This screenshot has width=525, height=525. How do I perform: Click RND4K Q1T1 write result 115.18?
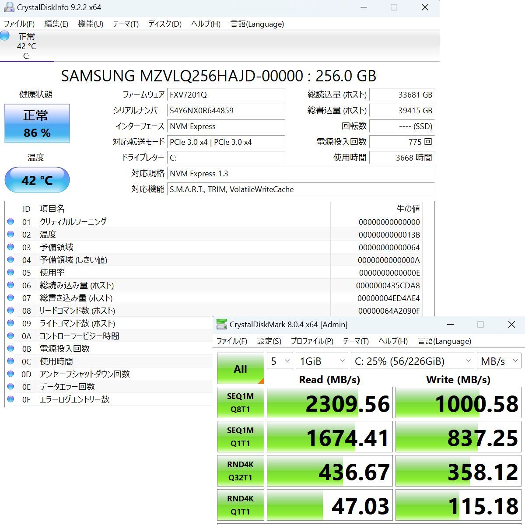[x=458, y=505]
